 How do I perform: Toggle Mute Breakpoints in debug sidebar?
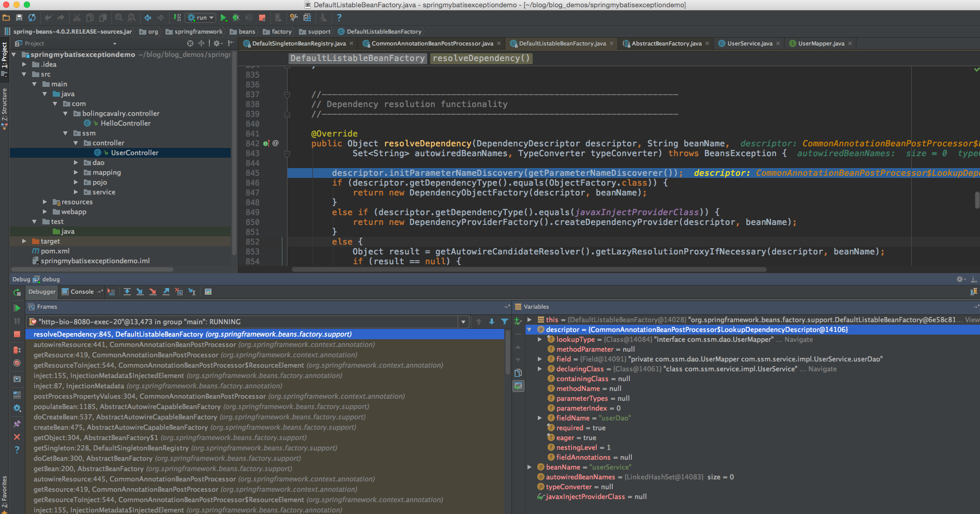[x=17, y=363]
